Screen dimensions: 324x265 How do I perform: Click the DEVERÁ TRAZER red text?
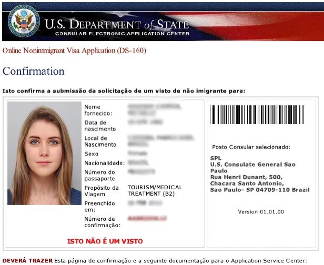click(27, 261)
